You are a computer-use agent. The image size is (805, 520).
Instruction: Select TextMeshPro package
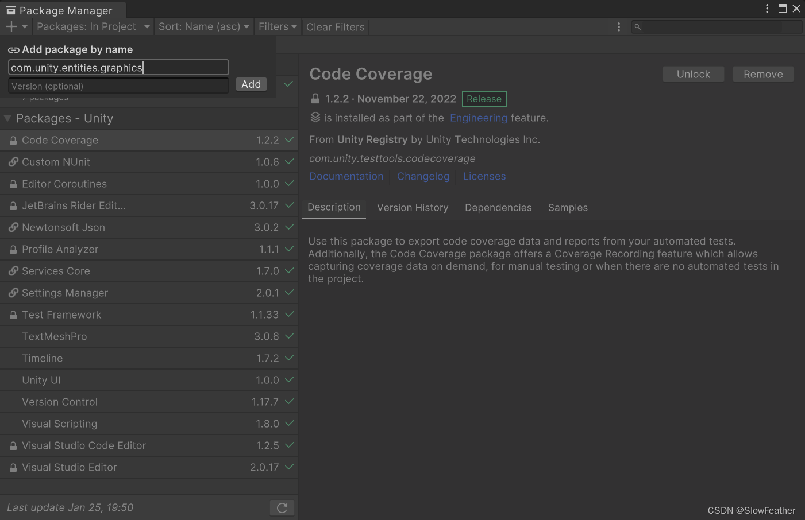click(x=149, y=336)
